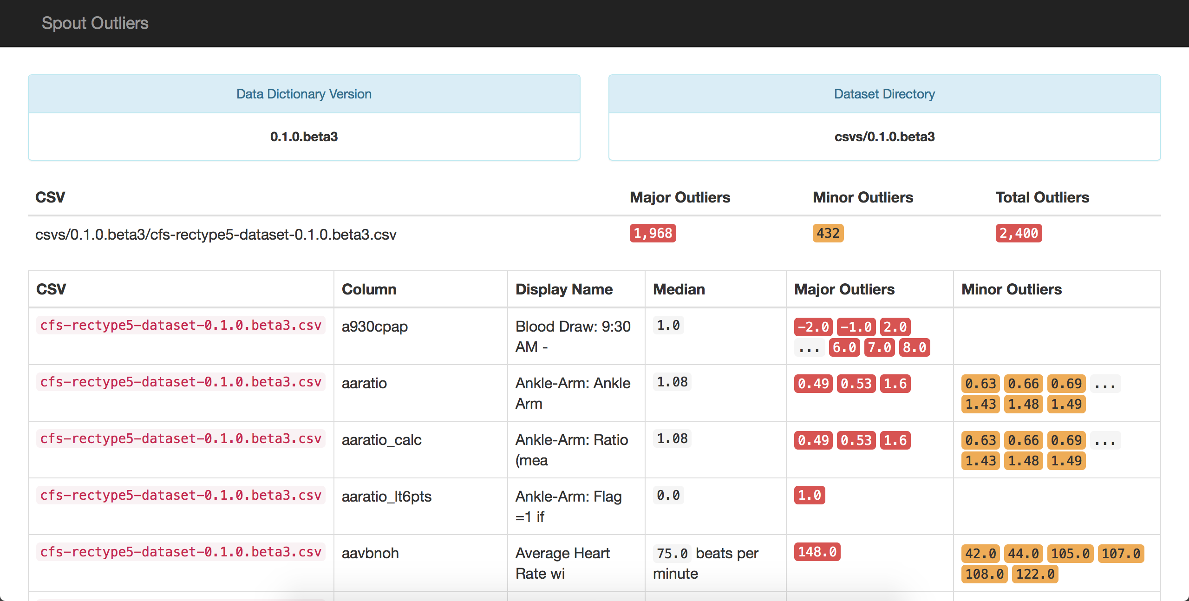
Task: Click the CSV filename in a930cpap row
Action: point(181,325)
